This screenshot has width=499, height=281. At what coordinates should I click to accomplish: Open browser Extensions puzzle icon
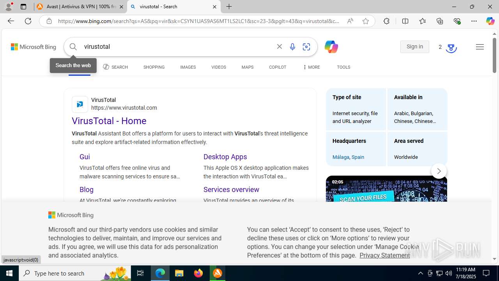[386, 21]
